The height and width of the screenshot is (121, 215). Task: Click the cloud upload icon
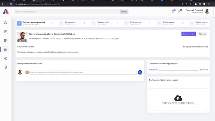click(178, 98)
